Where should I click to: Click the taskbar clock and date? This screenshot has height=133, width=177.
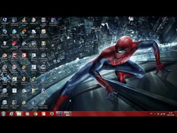(171, 114)
